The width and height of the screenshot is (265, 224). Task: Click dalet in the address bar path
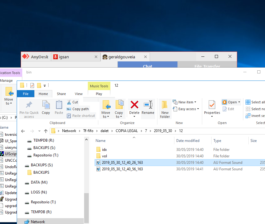pyautogui.click(x=105, y=131)
